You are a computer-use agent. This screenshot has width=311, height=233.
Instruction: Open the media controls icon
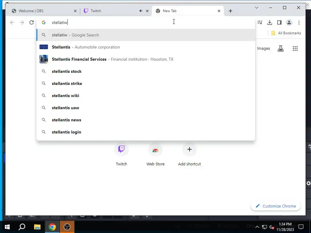click(260, 22)
